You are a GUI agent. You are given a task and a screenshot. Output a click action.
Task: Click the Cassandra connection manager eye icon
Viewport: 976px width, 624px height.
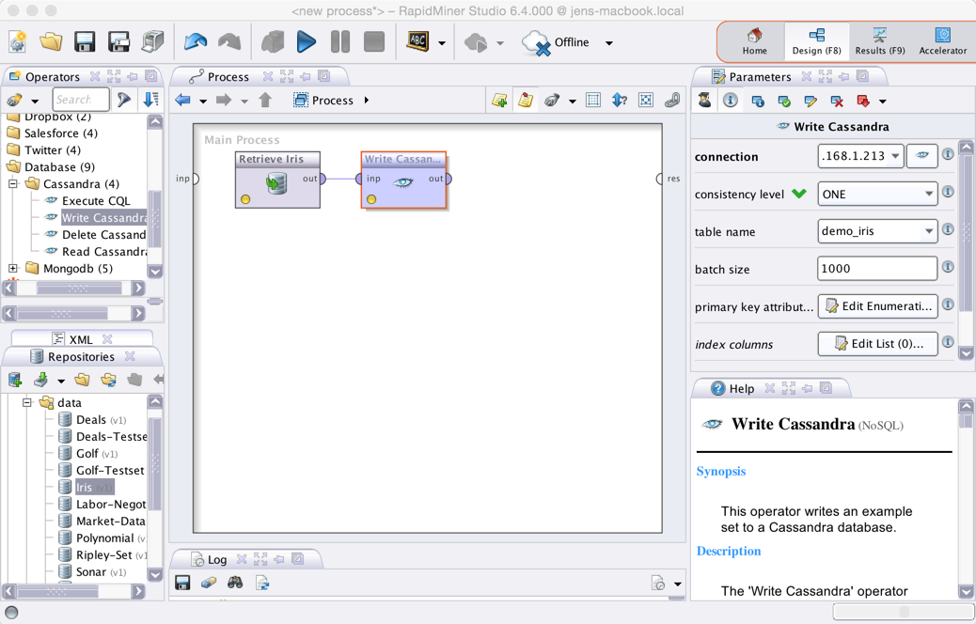pos(921,156)
